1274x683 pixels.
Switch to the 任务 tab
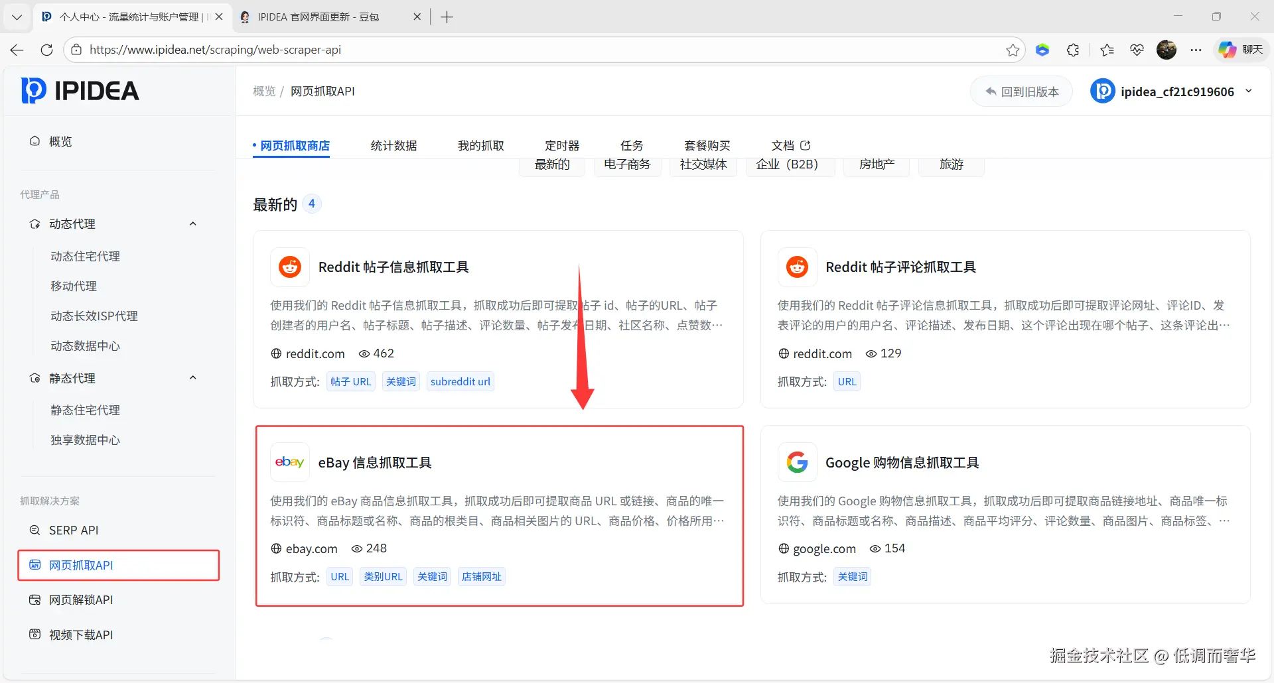(632, 145)
